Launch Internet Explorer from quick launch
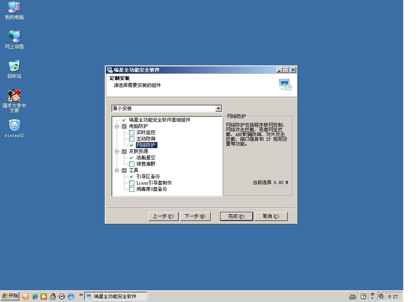419x302 pixels. tap(35, 296)
